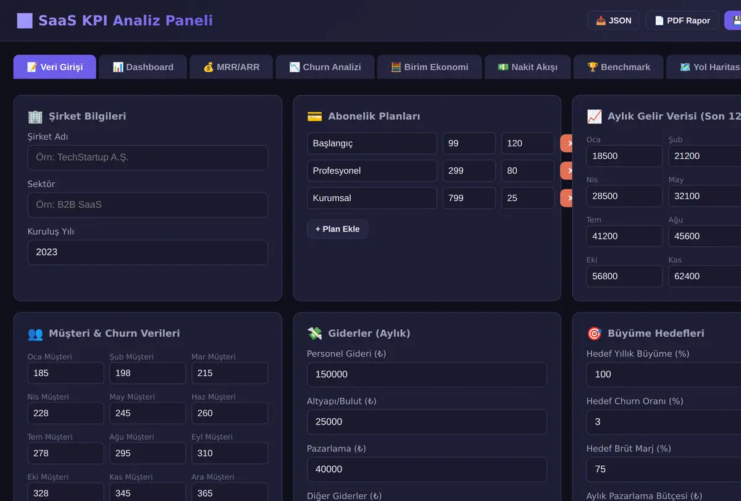Viewport: 741px width, 501px height.
Task: Click into the Sektör input field
Action: point(148,205)
